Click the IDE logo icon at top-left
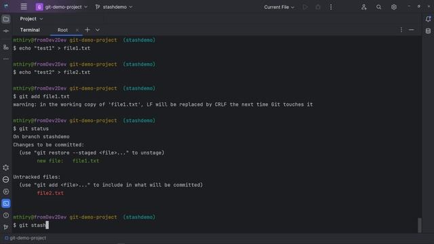Image resolution: width=434 pixels, height=244 pixels. coord(6,6)
